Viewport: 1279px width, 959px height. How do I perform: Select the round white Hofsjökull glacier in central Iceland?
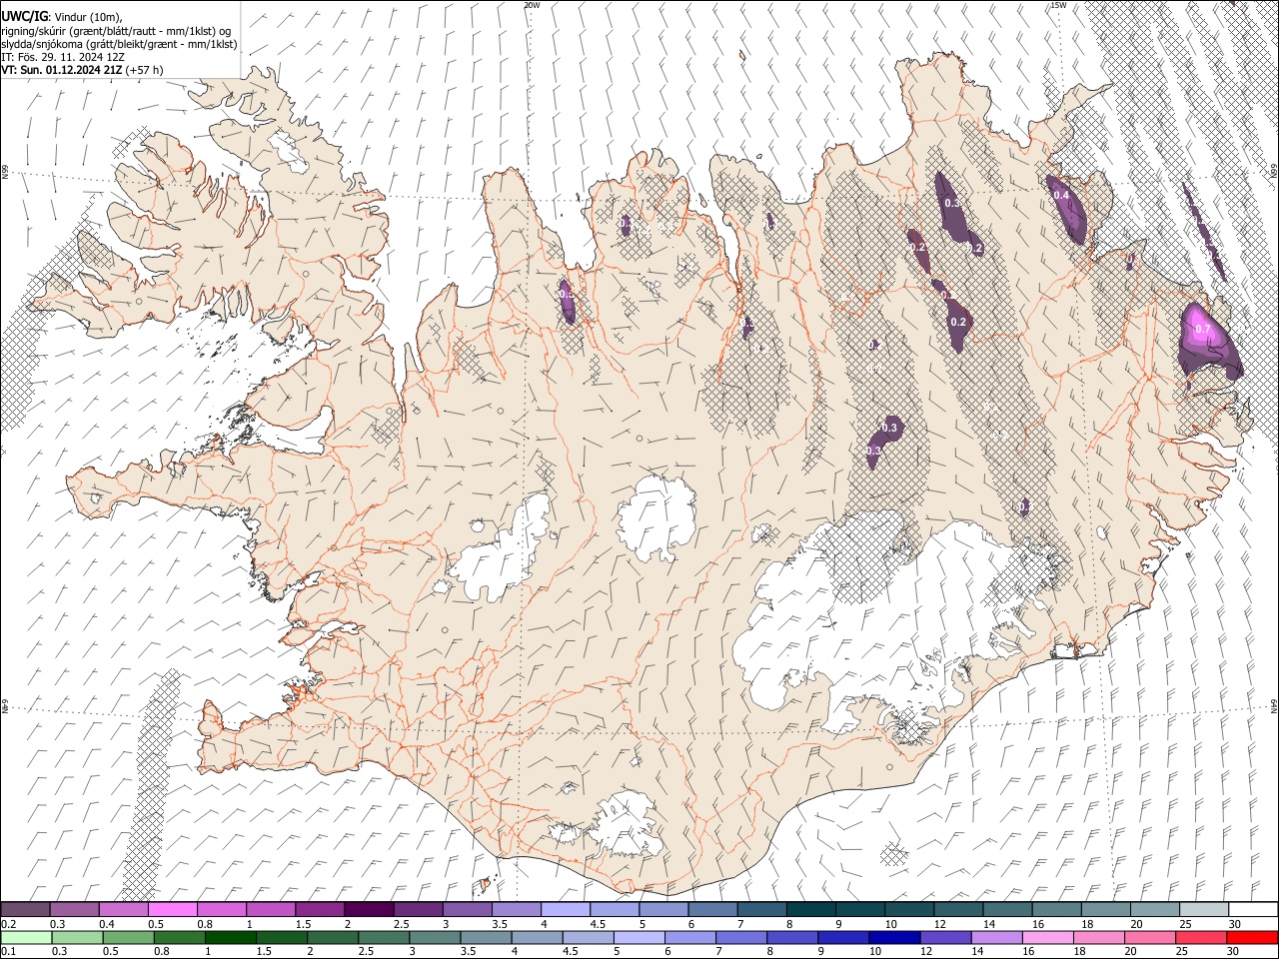(x=656, y=518)
